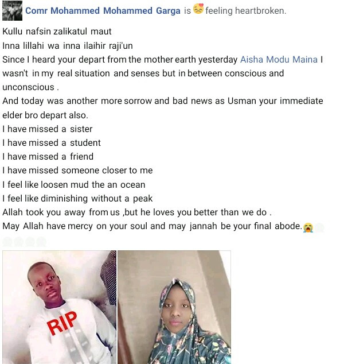The width and height of the screenshot is (344, 364).
Task: Click faint emoji right after the crying emoji
Action: point(319,227)
